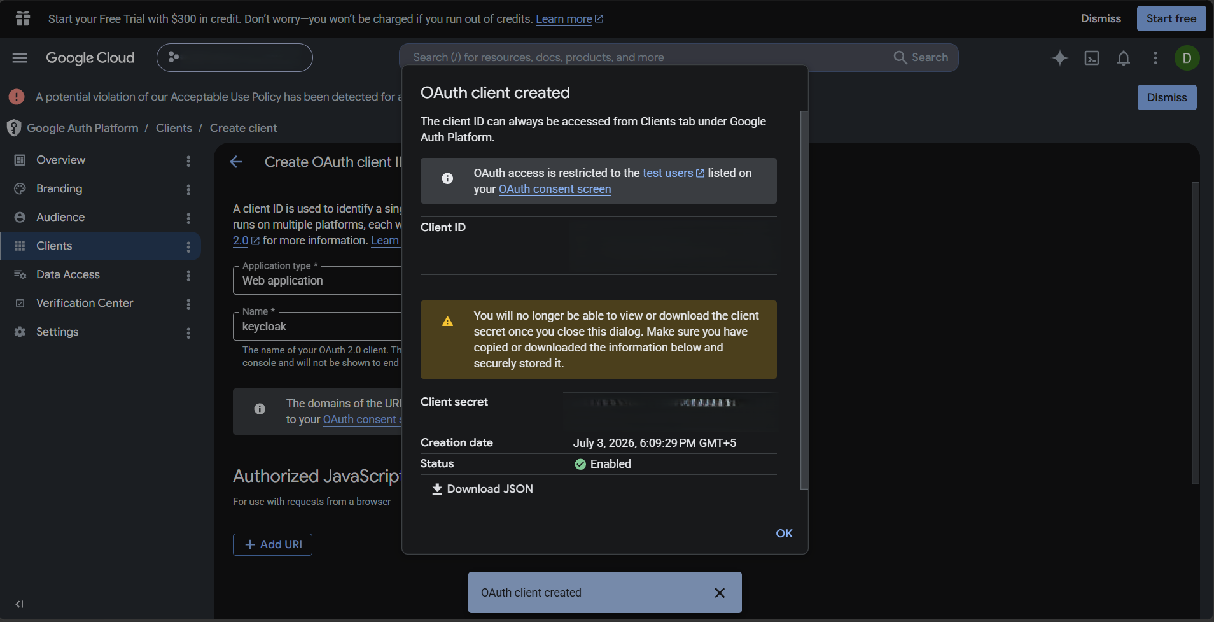Click the Gemini sparkle icon
The image size is (1214, 622).
tap(1059, 58)
